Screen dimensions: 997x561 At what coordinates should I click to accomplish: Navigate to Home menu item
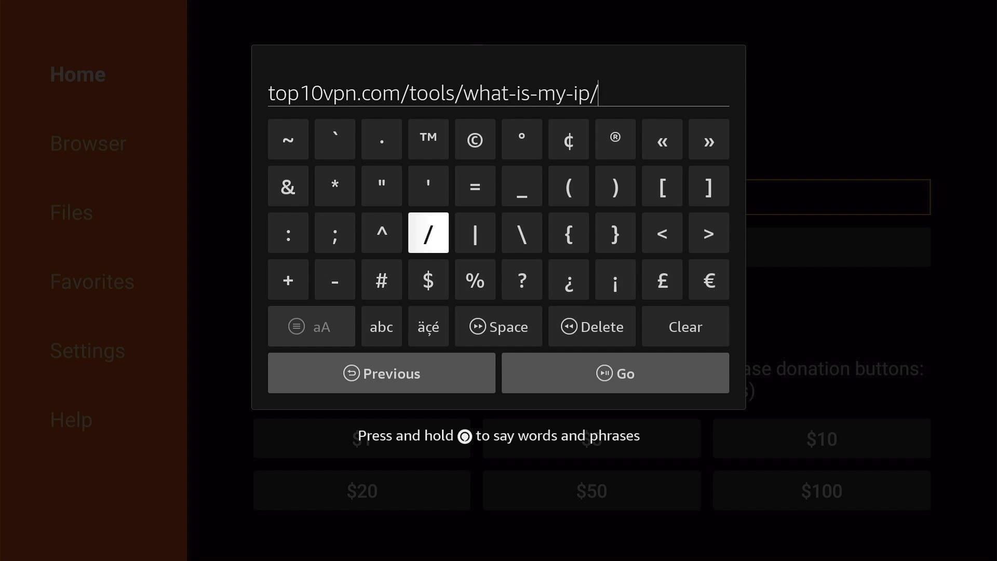click(77, 74)
